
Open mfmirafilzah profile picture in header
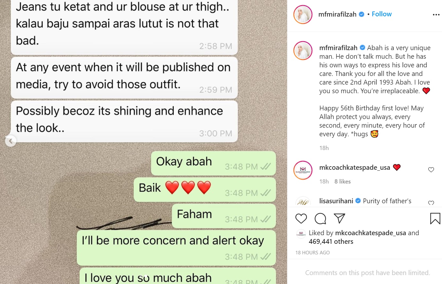pyautogui.click(x=303, y=14)
